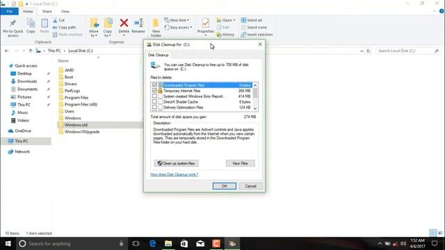Click the Select all icon
Image resolution: width=445 pixels, height=250 pixels.
coord(243,20)
